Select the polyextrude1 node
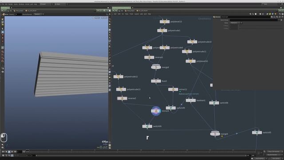 pyautogui.click(x=162, y=31)
